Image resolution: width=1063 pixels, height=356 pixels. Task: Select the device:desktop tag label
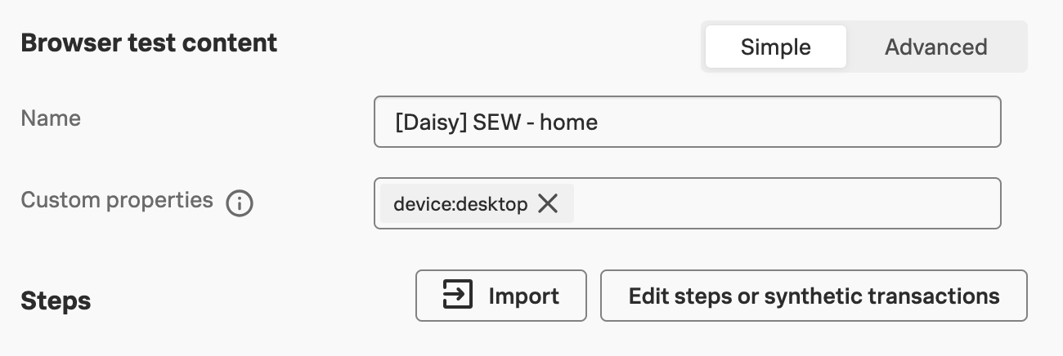[460, 204]
